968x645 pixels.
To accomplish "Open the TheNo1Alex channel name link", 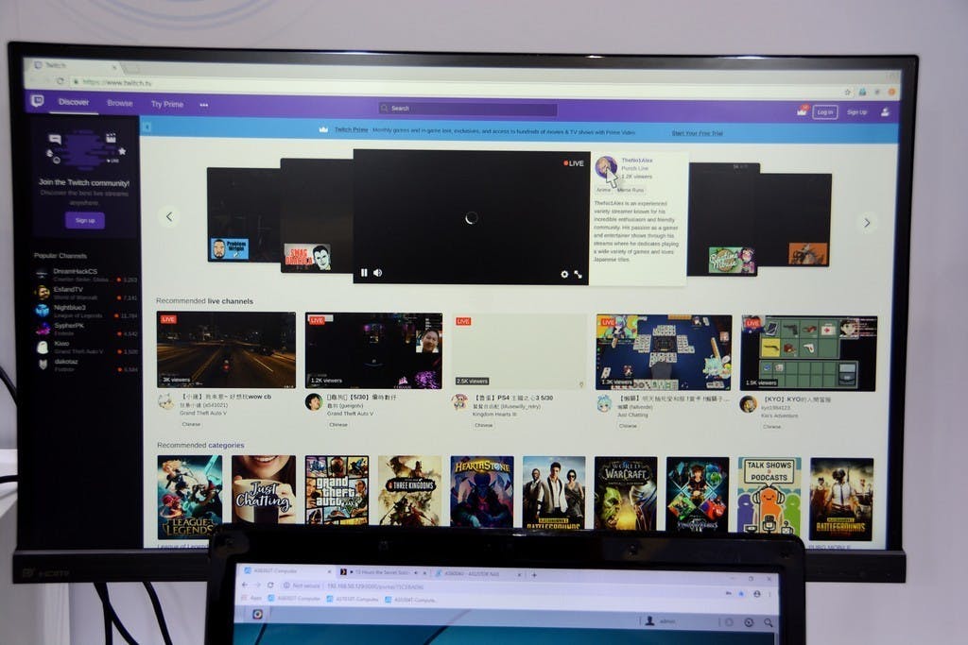I will point(636,161).
